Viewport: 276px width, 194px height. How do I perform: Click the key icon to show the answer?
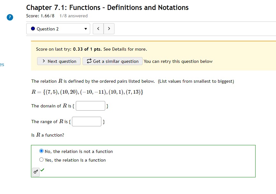point(35,172)
